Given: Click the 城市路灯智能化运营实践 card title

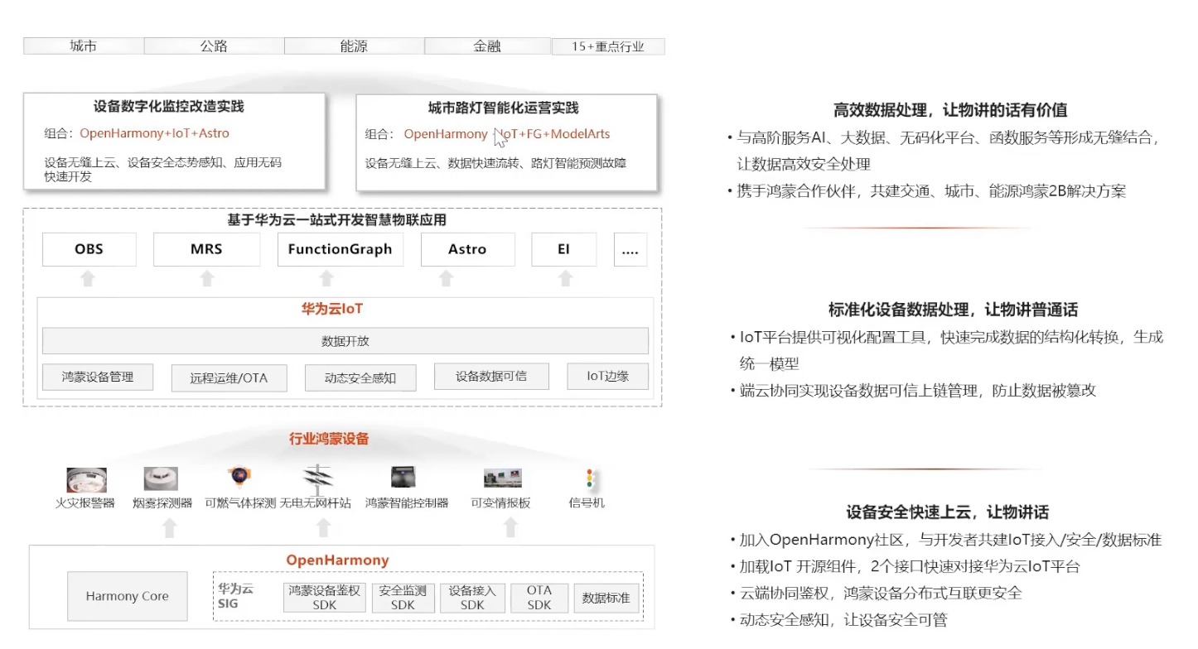Looking at the screenshot, I should coord(503,108).
